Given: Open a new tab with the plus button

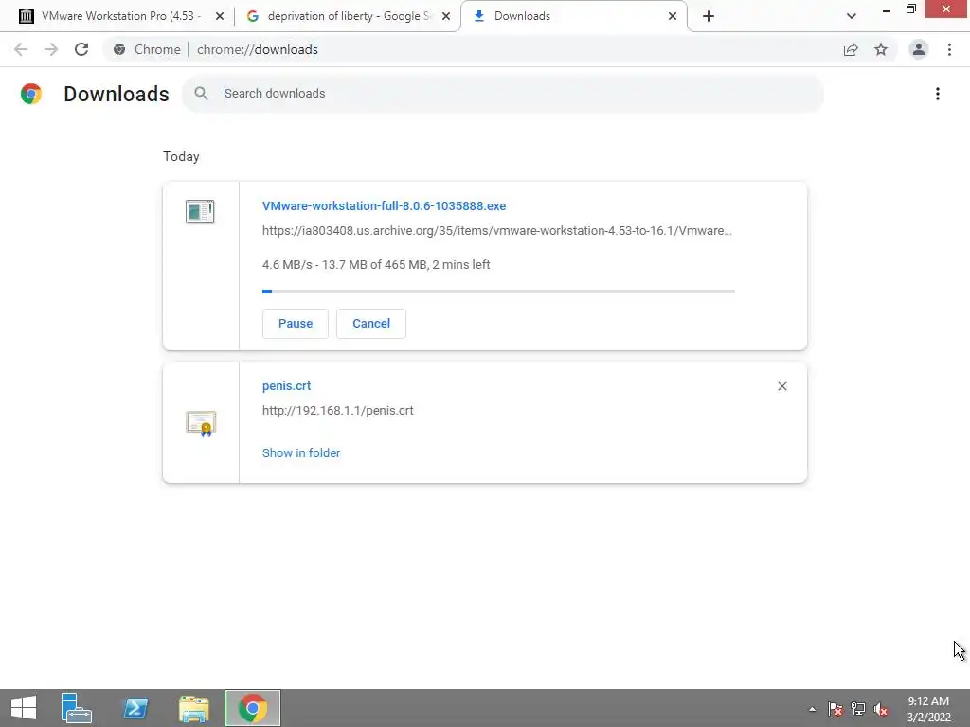Looking at the screenshot, I should [709, 16].
